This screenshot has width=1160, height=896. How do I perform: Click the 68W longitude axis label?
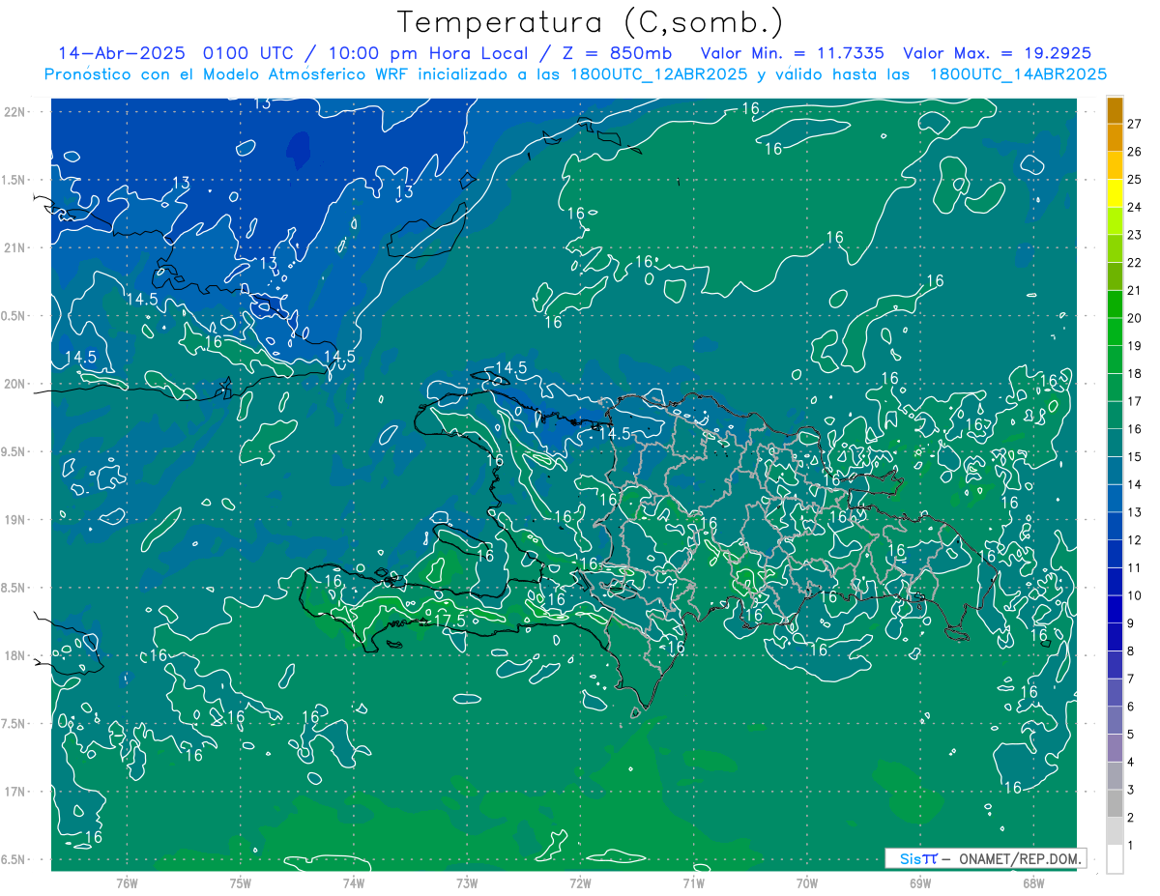1033,883
